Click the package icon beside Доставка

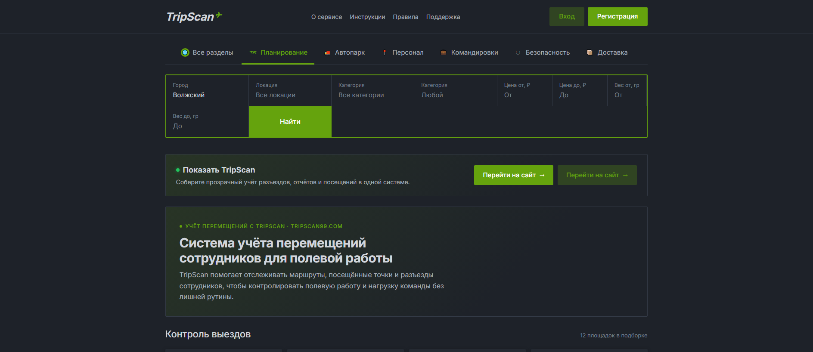[x=590, y=52]
